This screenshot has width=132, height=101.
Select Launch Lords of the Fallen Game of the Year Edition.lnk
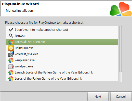pyautogui.click(x=62, y=73)
